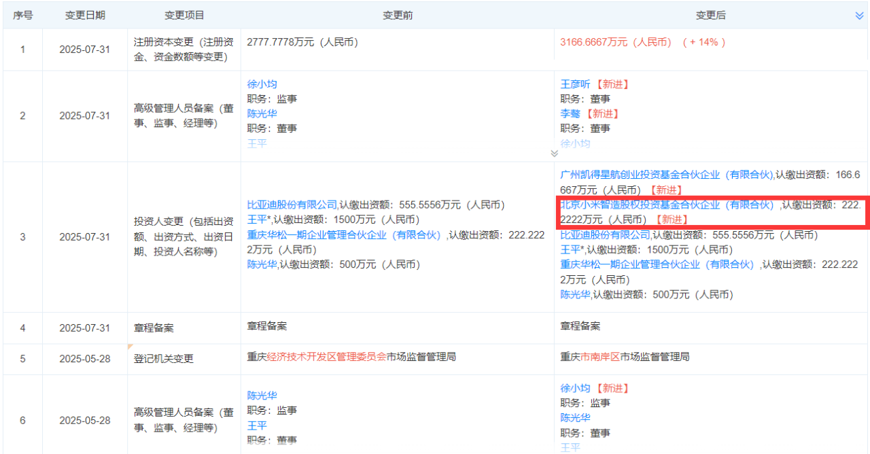Open 陈光华 link in row 2 变更前
The height and width of the screenshot is (454, 870).
pyautogui.click(x=262, y=113)
